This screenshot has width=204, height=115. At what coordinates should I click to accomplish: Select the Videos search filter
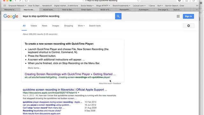coord(34,26)
